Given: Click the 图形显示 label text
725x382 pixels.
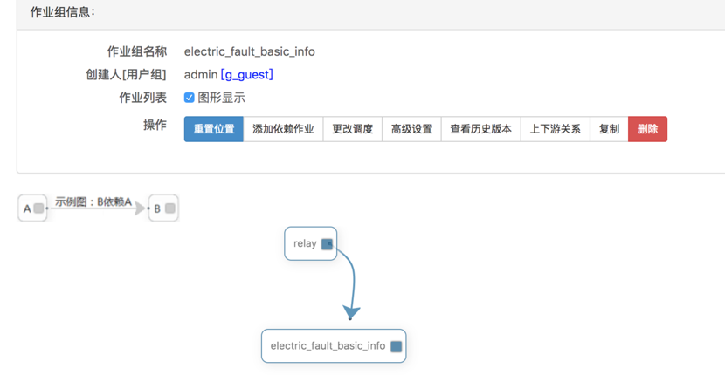Looking at the screenshot, I should pos(222,98).
